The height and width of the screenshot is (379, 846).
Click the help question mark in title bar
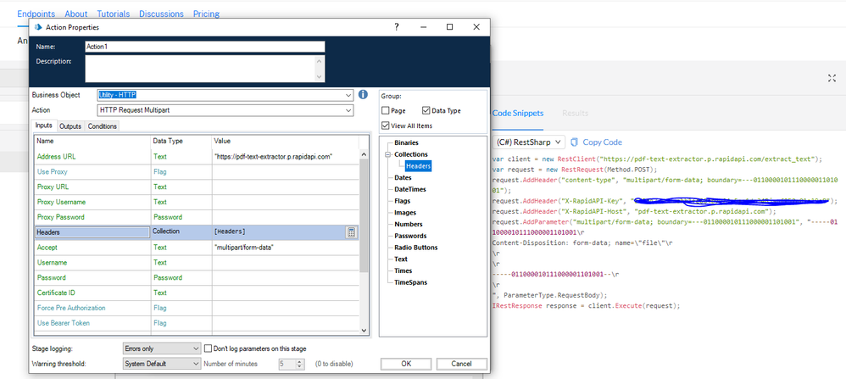[397, 27]
